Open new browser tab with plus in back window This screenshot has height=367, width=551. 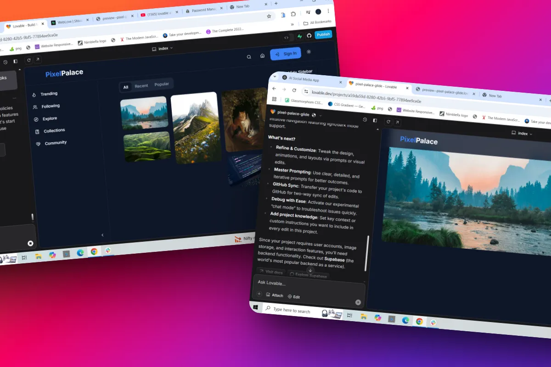[x=276, y=3]
